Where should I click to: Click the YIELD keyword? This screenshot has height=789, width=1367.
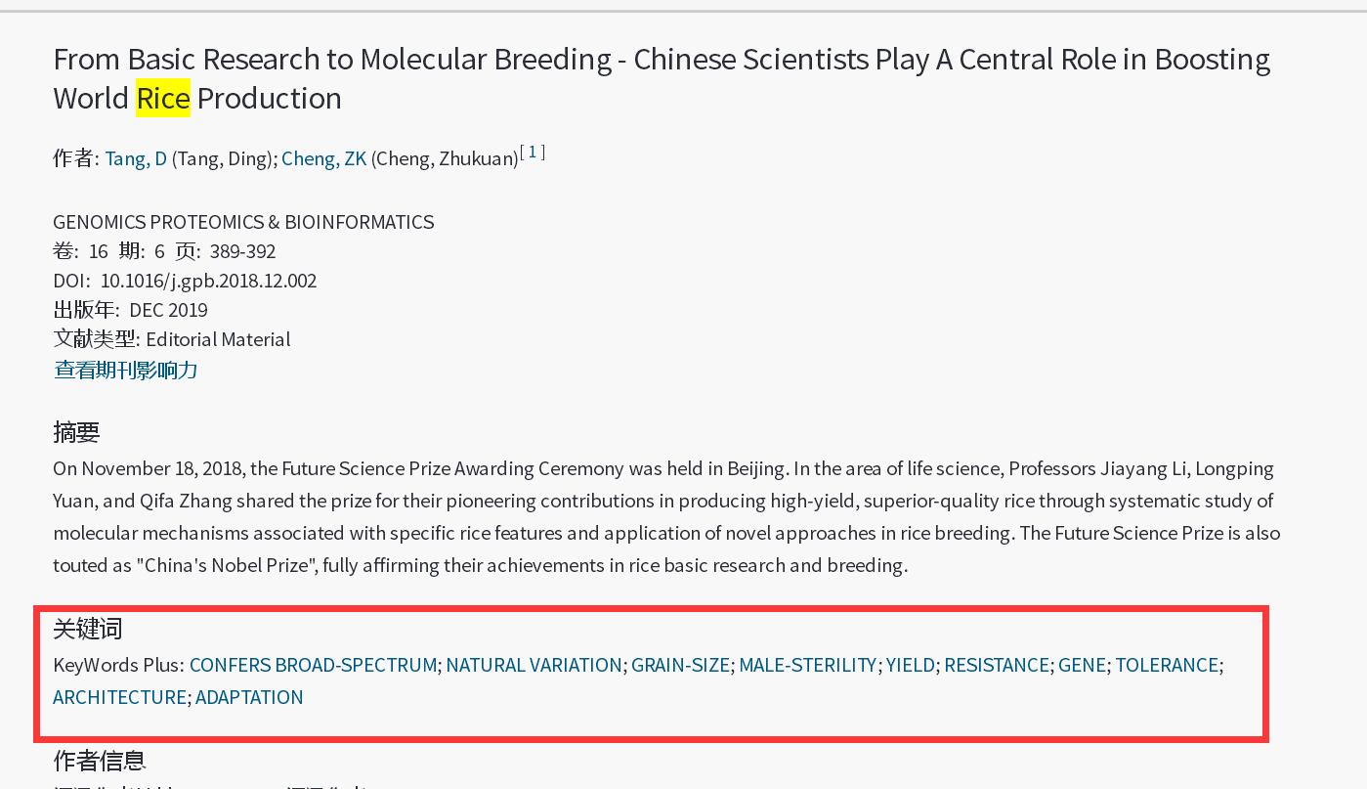coord(911,665)
